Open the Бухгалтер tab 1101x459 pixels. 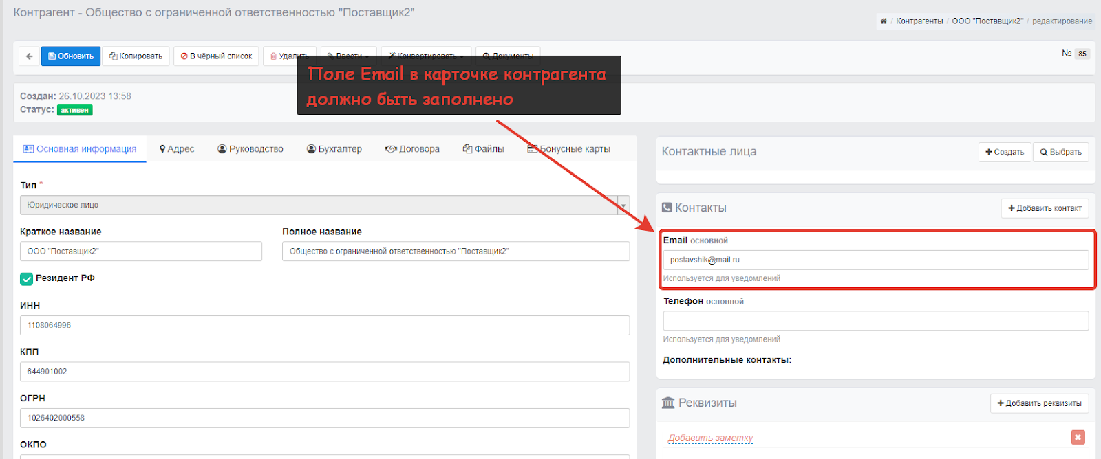coord(334,149)
